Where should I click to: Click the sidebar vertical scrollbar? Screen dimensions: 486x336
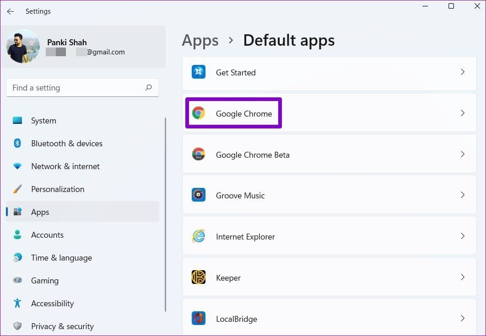(x=165, y=214)
